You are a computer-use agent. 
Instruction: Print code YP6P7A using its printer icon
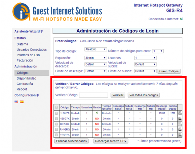(180, 135)
